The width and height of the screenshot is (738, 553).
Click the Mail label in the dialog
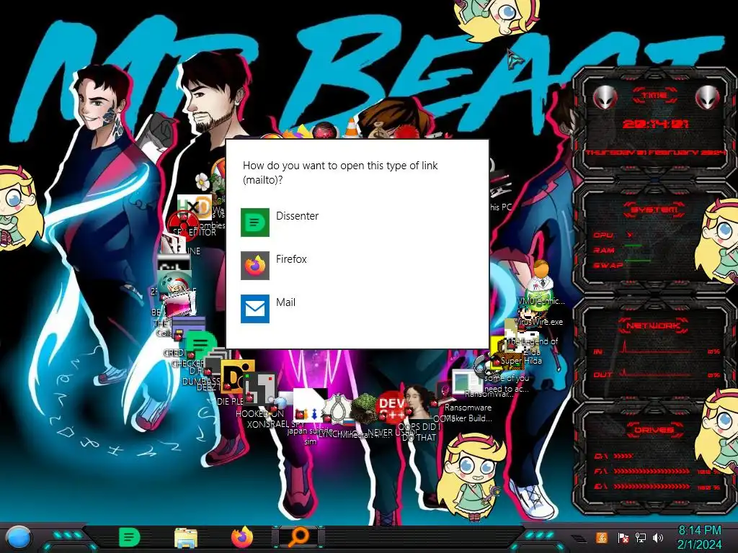(285, 302)
